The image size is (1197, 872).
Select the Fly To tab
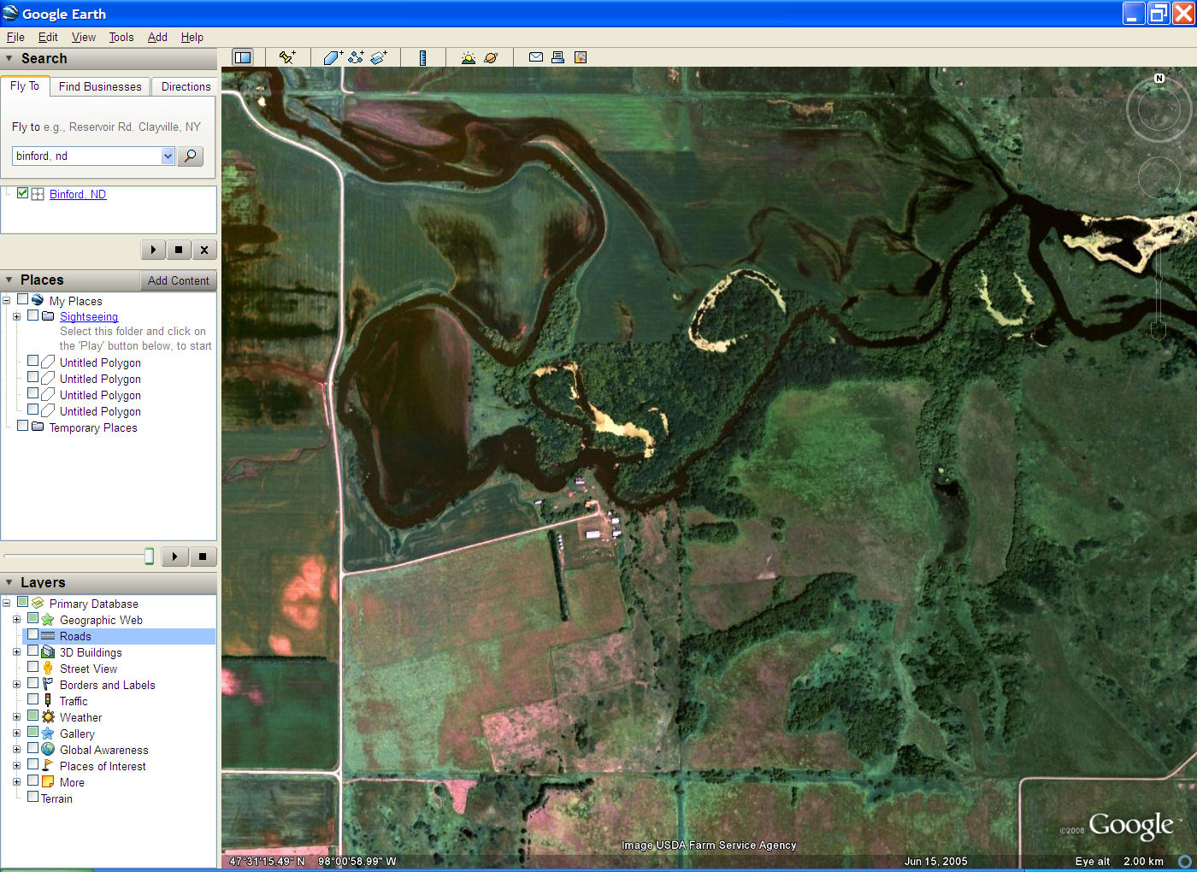pos(25,86)
